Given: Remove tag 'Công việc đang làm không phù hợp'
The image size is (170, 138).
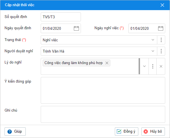Looking at the screenshot, I should [x=107, y=63].
